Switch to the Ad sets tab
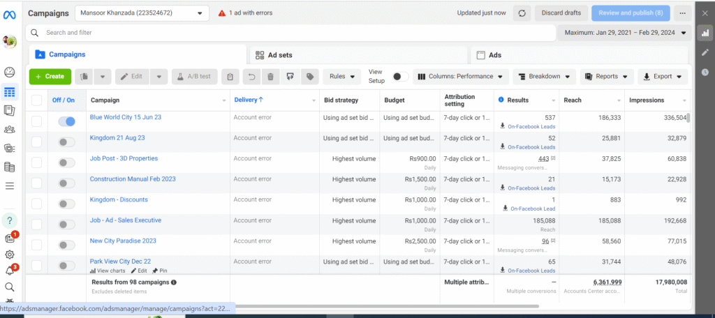Image resolution: width=715 pixels, height=318 pixels. (x=359, y=55)
